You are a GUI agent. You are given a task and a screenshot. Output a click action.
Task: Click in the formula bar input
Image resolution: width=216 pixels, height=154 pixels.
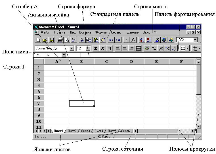coord(141,55)
